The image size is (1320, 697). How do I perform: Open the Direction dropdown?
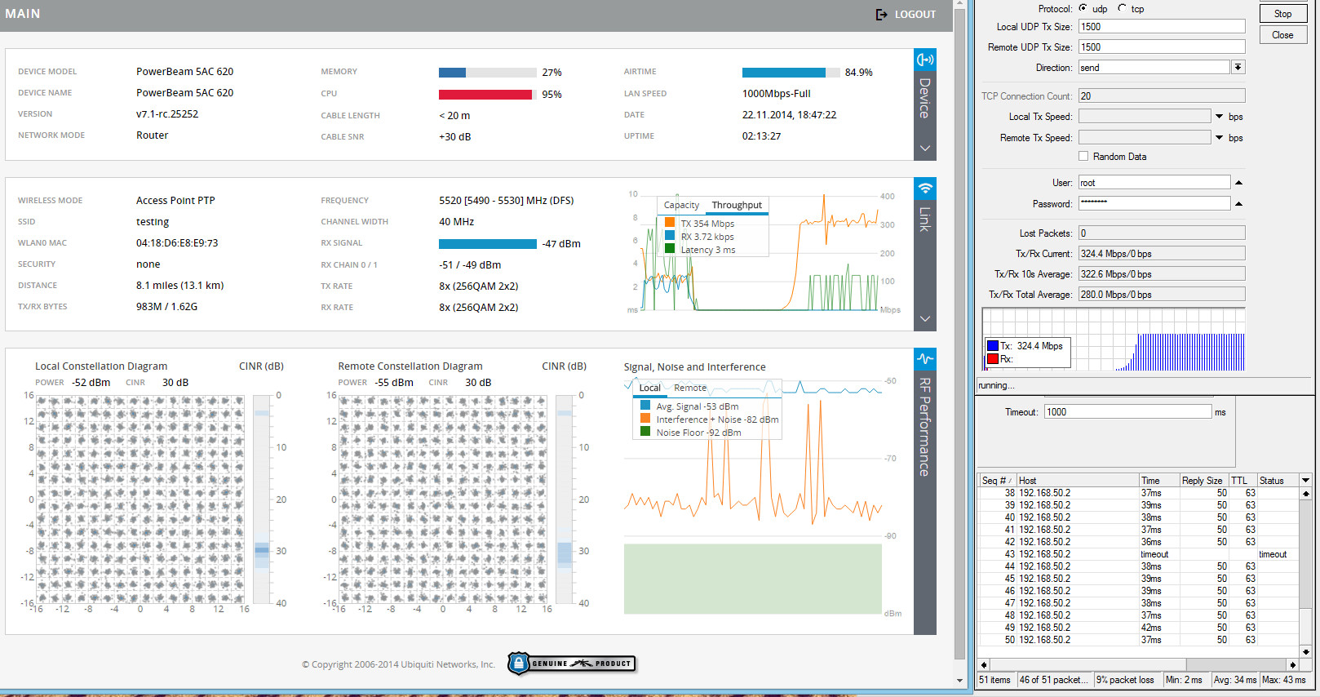tap(1238, 68)
